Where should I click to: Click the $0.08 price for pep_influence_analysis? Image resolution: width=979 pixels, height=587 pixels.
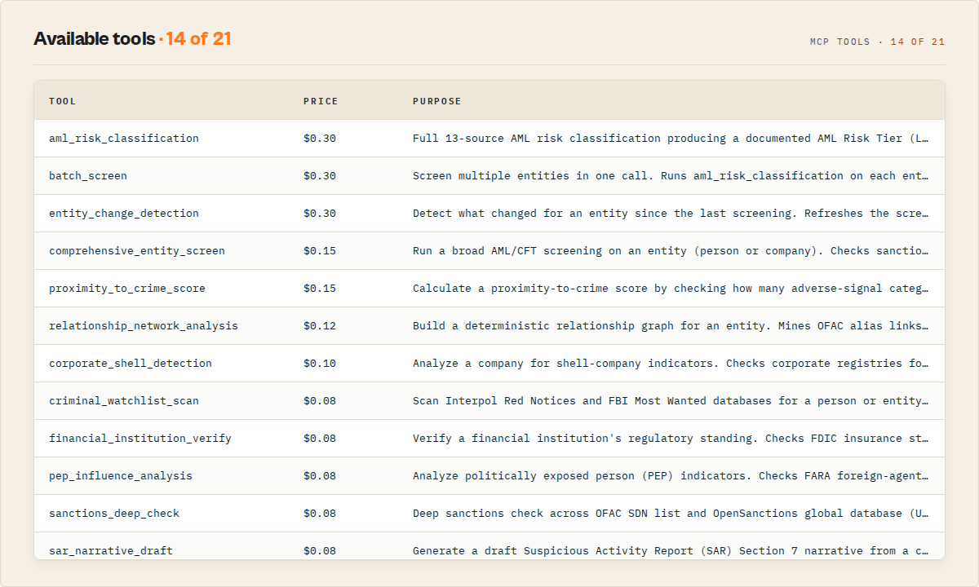pos(320,475)
